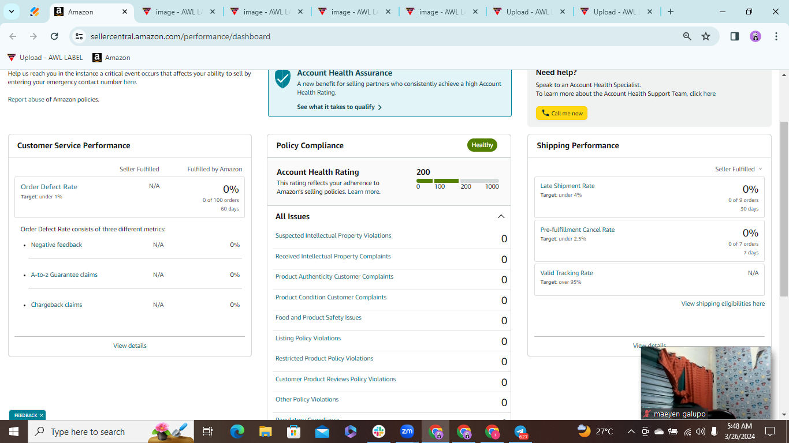The height and width of the screenshot is (443, 789).
Task: Open Telegram from the taskbar
Action: click(521, 431)
